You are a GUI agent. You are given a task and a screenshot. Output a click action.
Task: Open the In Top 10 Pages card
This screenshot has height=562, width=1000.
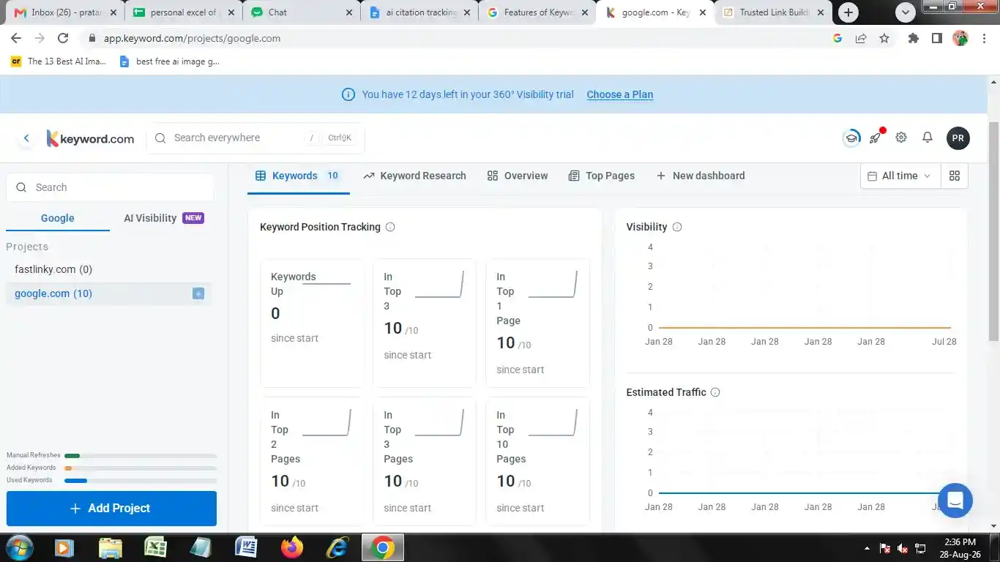coord(537,461)
